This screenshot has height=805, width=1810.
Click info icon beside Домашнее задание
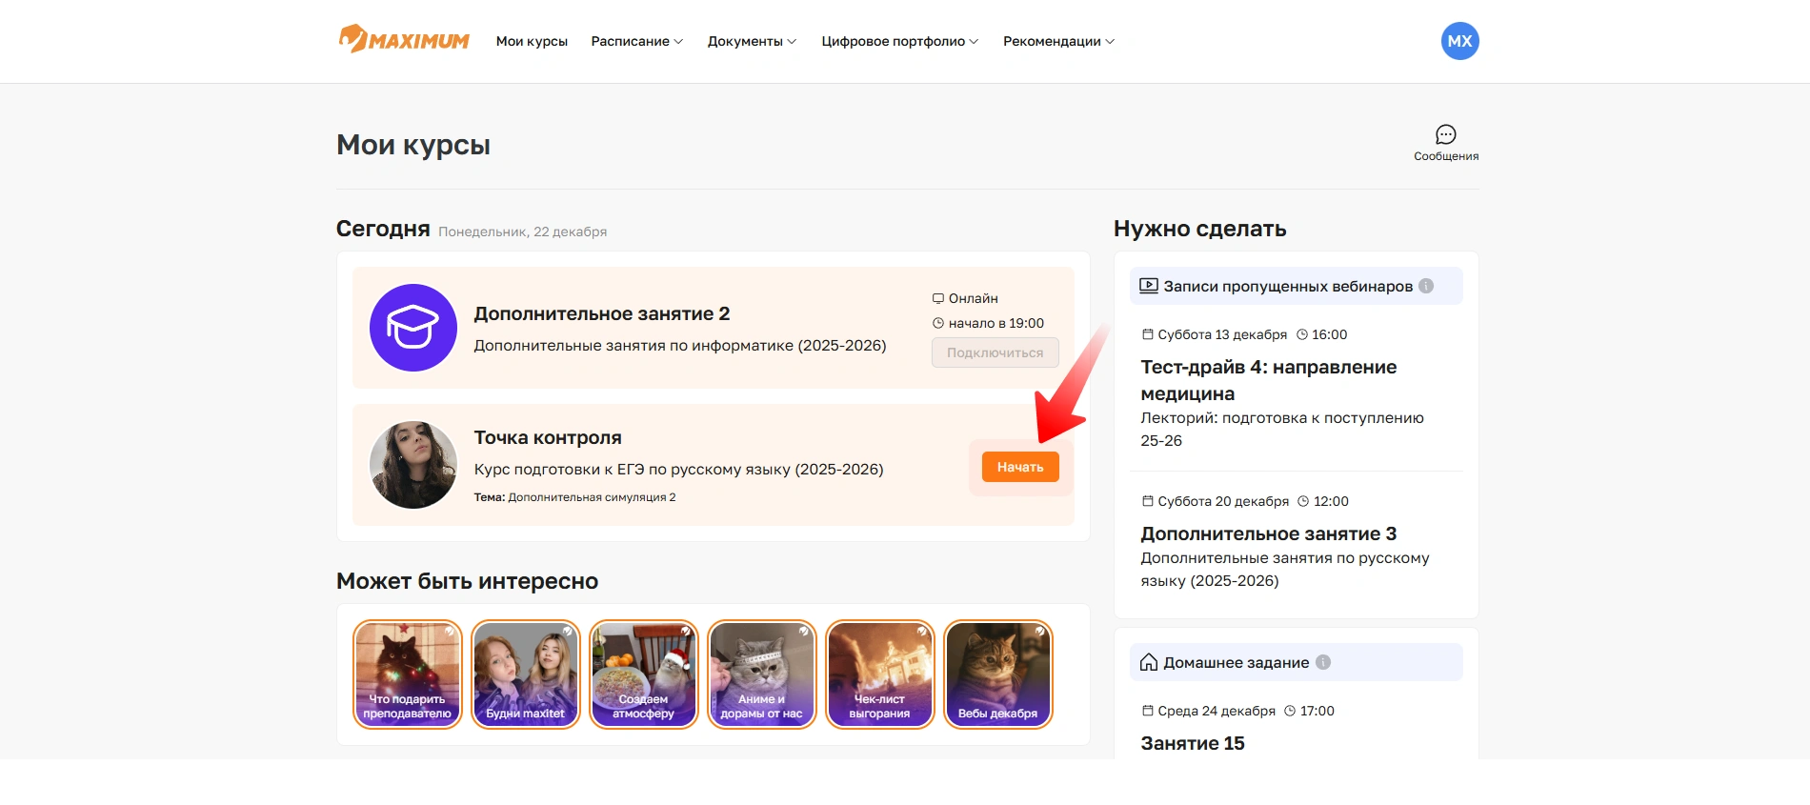(x=1322, y=662)
